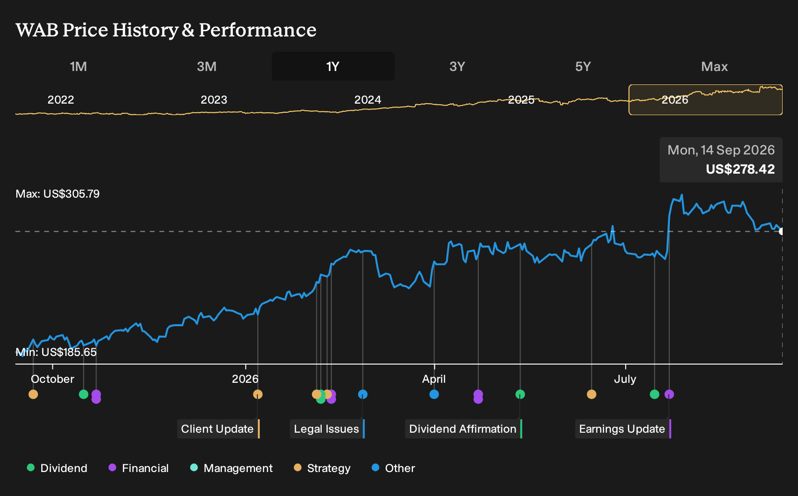The width and height of the screenshot is (798, 496).
Task: Show the 5Y price history
Action: 583,66
